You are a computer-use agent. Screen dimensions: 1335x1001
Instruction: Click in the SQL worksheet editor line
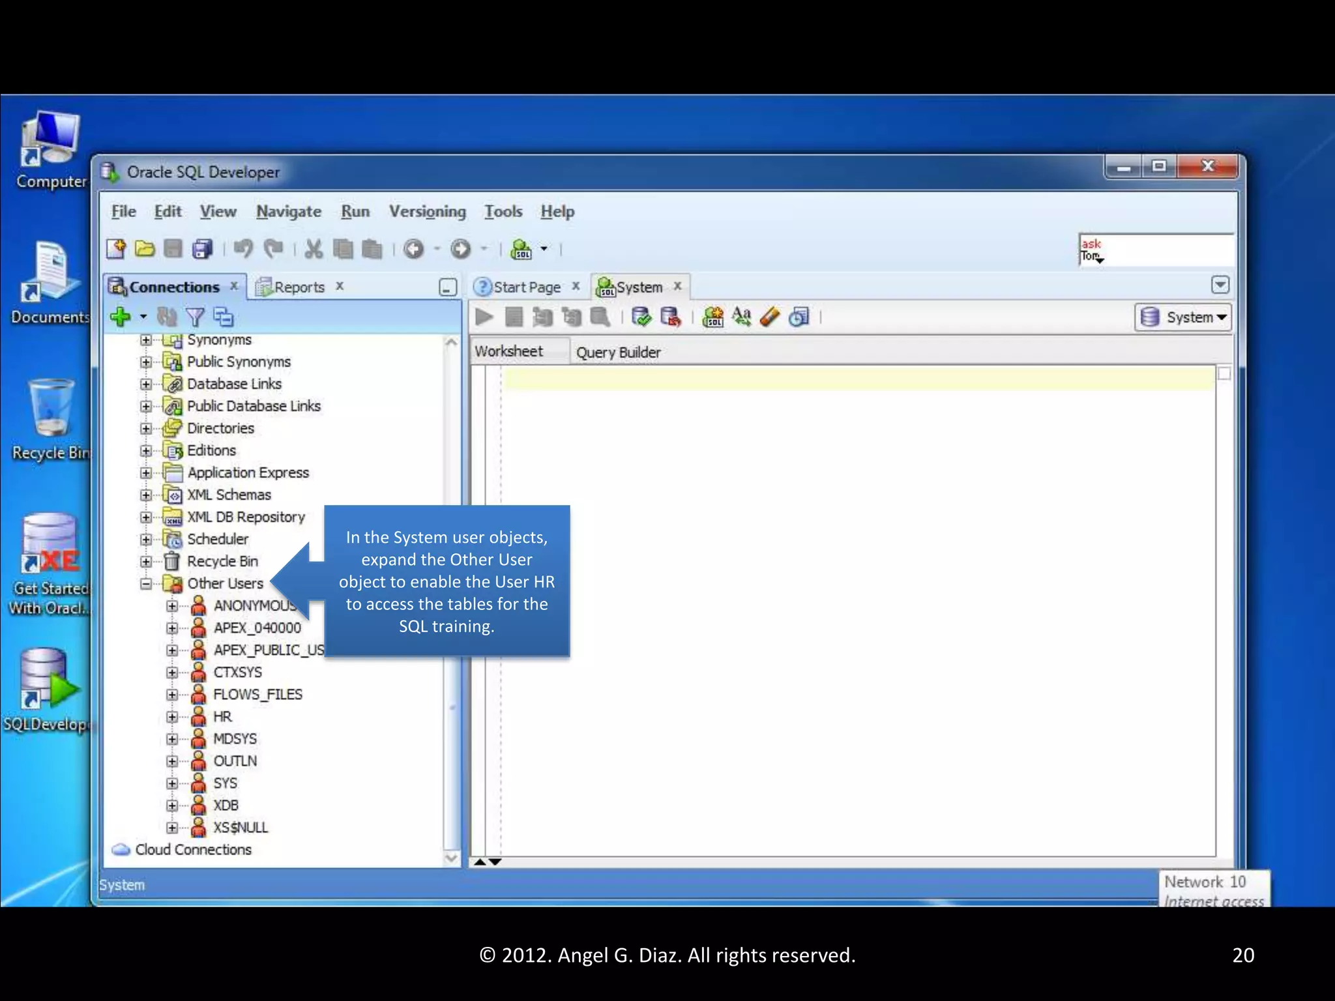859,379
